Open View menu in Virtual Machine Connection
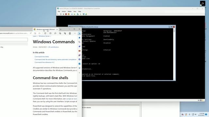 (x=75, y=12)
